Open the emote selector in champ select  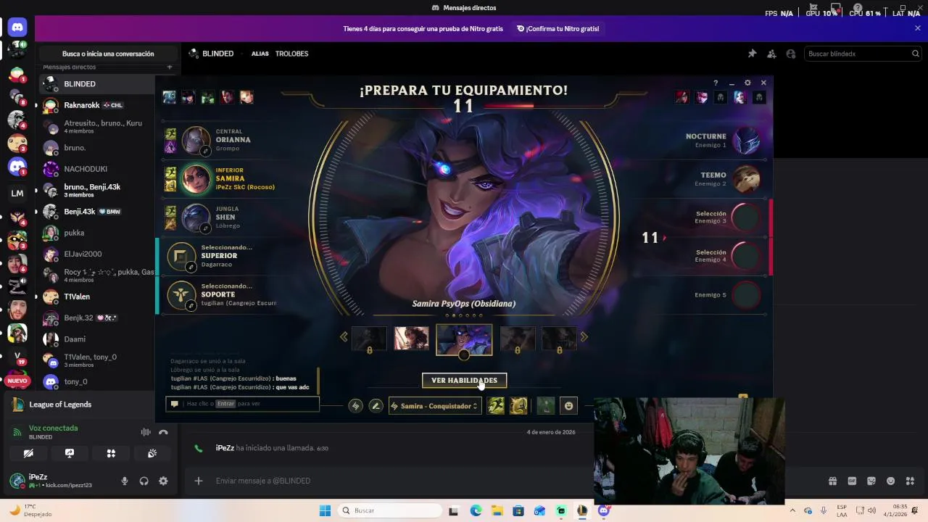tap(569, 406)
